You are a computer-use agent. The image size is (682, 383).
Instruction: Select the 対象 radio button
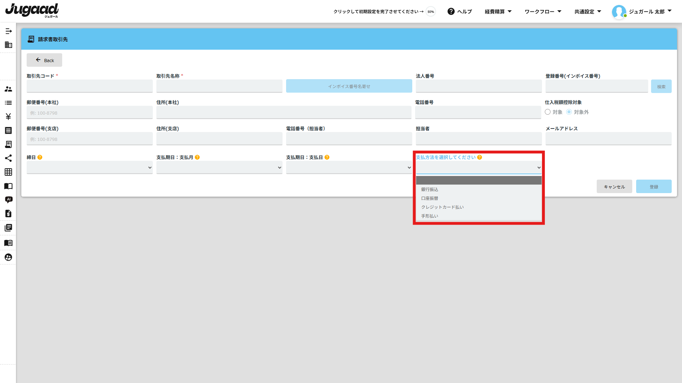coord(548,112)
